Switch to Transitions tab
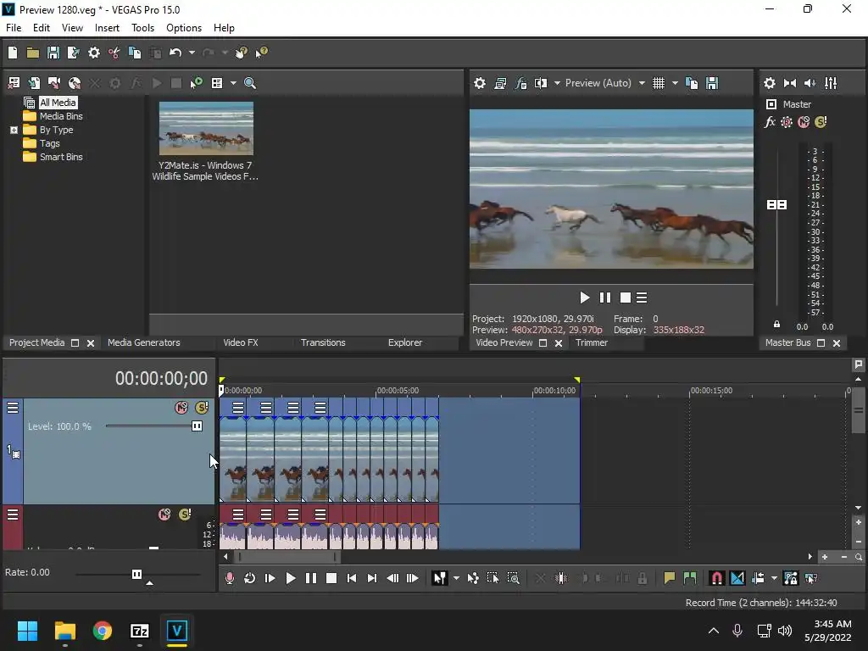Image resolution: width=868 pixels, height=651 pixels. point(323,342)
